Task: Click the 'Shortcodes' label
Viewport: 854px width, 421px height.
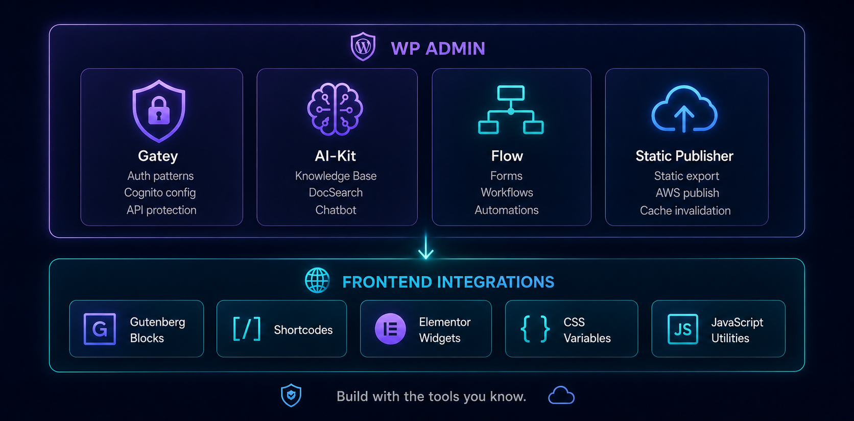Action: click(x=303, y=330)
